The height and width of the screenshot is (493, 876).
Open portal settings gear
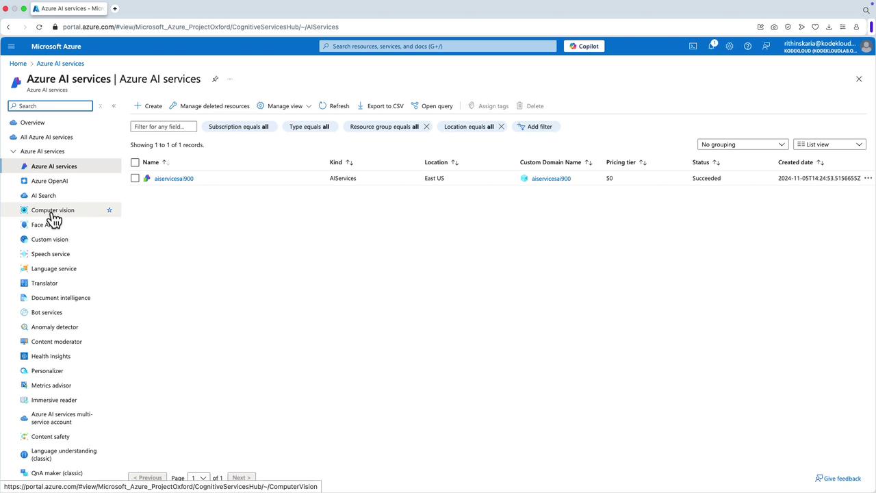pyautogui.click(x=730, y=46)
